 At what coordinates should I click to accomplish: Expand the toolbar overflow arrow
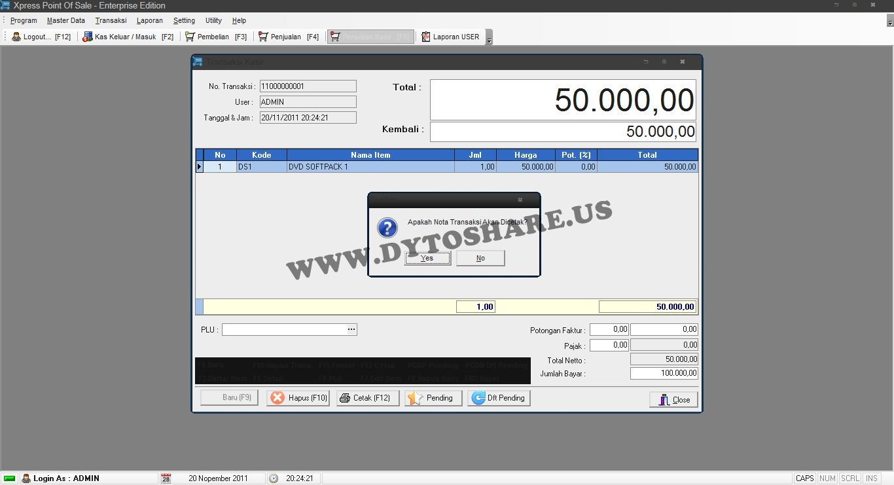click(489, 37)
